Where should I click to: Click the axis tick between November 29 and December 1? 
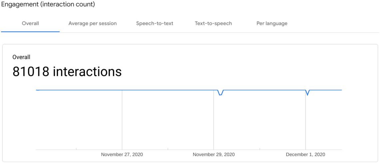pos(259,149)
